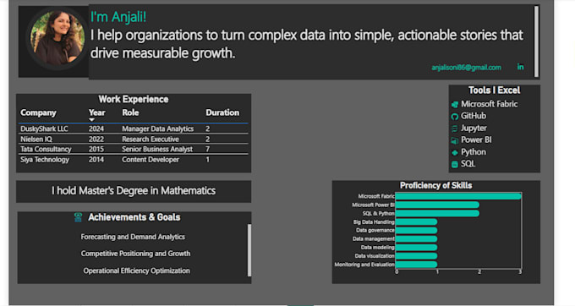Screen dimensions: 575x306
Task: Click the Microsoft Fabric tool icon
Action: click(x=455, y=105)
